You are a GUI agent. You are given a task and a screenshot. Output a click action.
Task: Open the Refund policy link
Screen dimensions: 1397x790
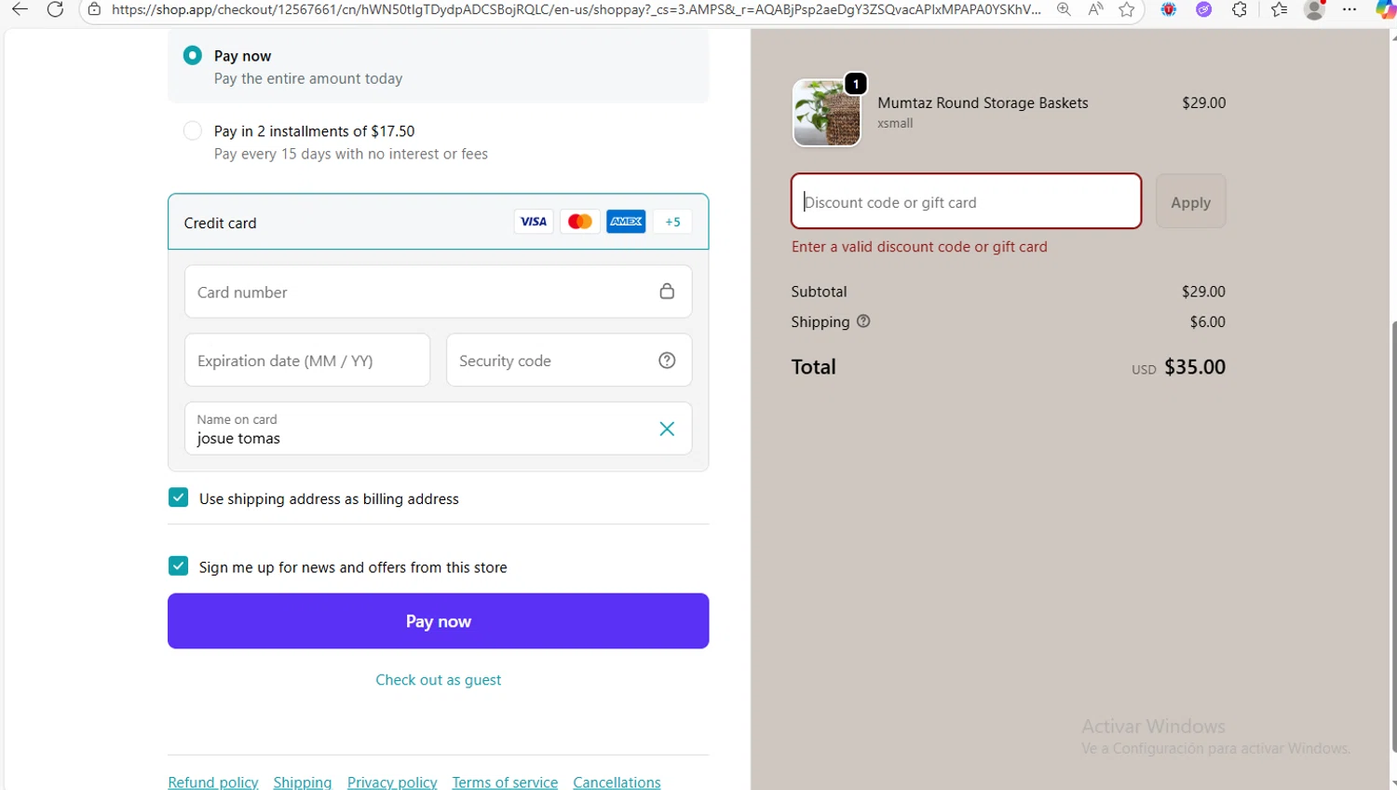[x=213, y=783]
